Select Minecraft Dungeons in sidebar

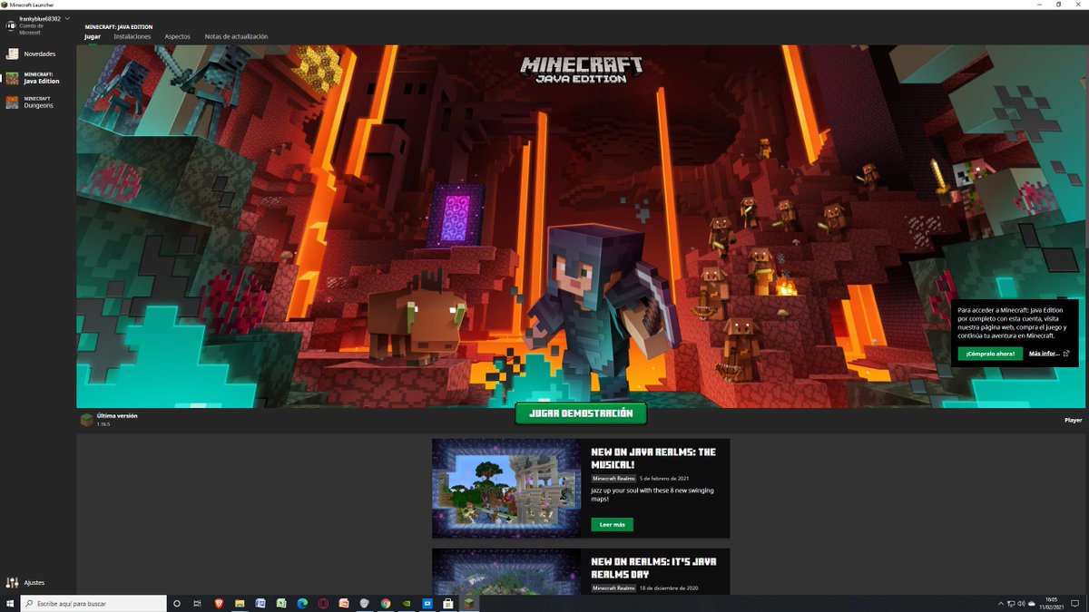(x=37, y=102)
